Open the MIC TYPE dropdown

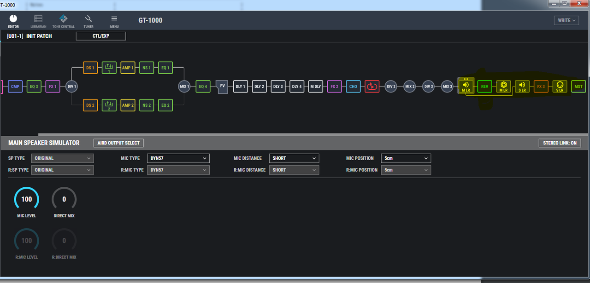178,158
